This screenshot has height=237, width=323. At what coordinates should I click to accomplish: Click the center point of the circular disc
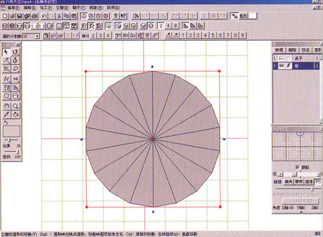click(152, 139)
